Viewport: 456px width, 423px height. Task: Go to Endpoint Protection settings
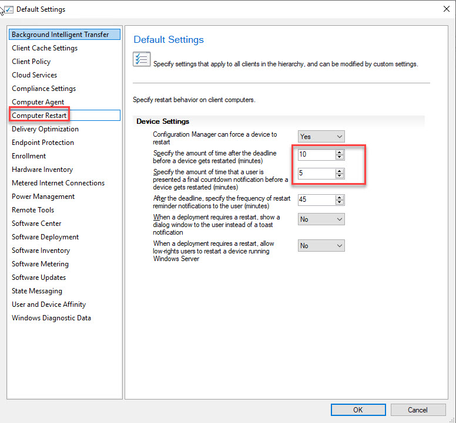[x=43, y=143]
